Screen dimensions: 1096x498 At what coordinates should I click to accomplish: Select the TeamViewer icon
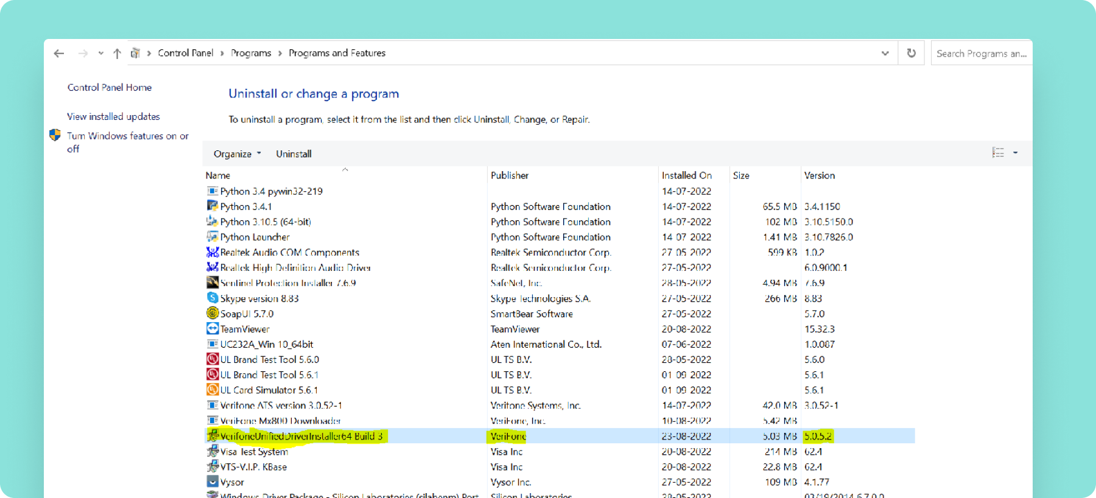213,329
